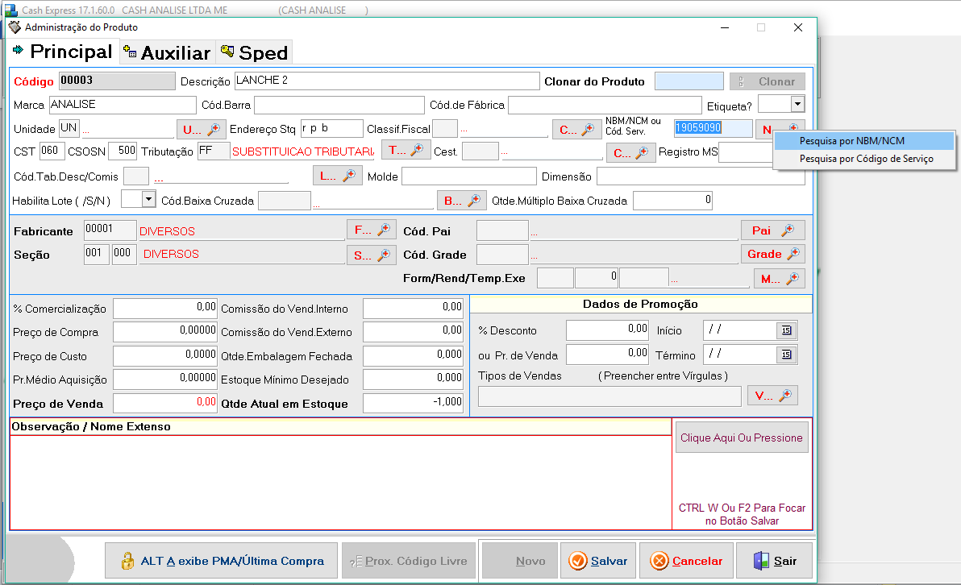Click the Pai product search button
Viewport: 961px width, 585px height.
pos(772,230)
